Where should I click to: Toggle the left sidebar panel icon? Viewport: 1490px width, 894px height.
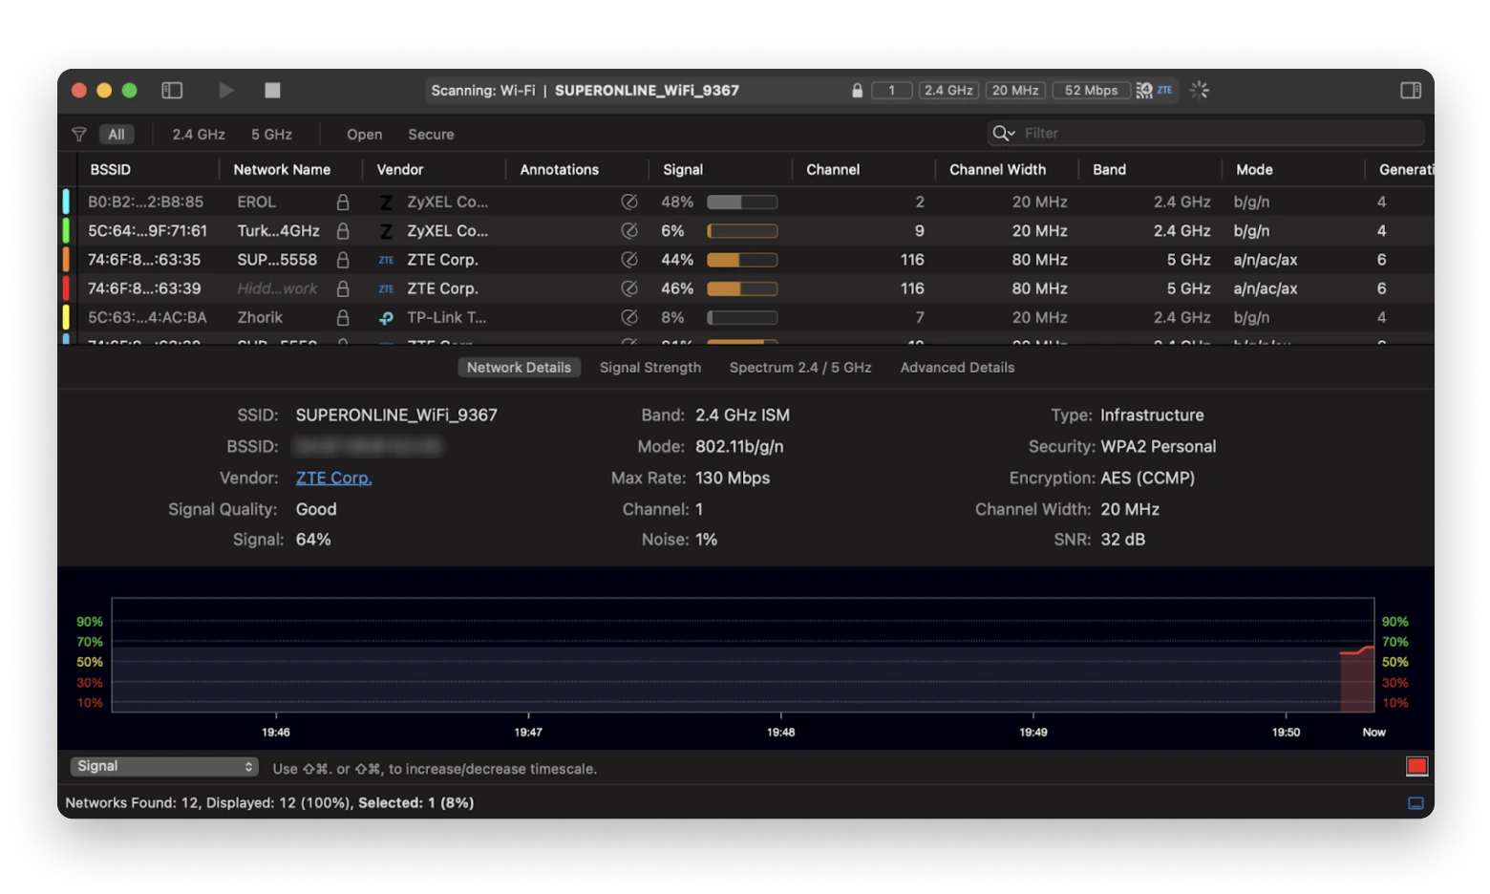point(172,90)
